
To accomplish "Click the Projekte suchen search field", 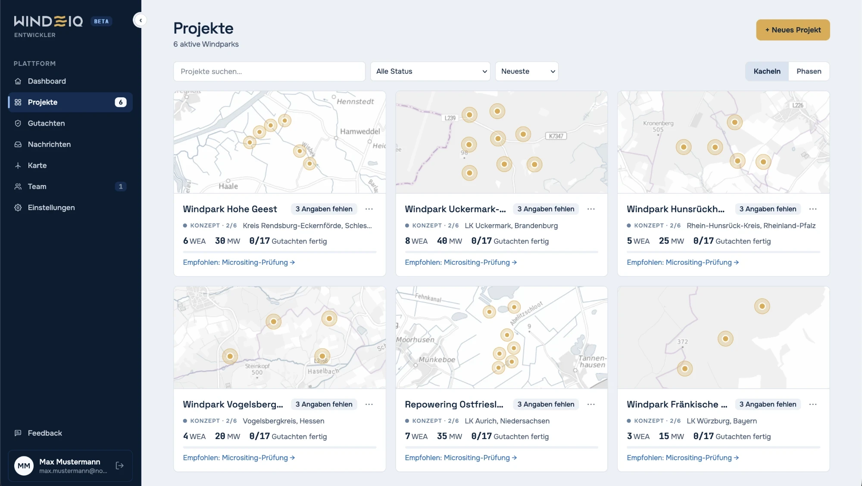I will 269,71.
